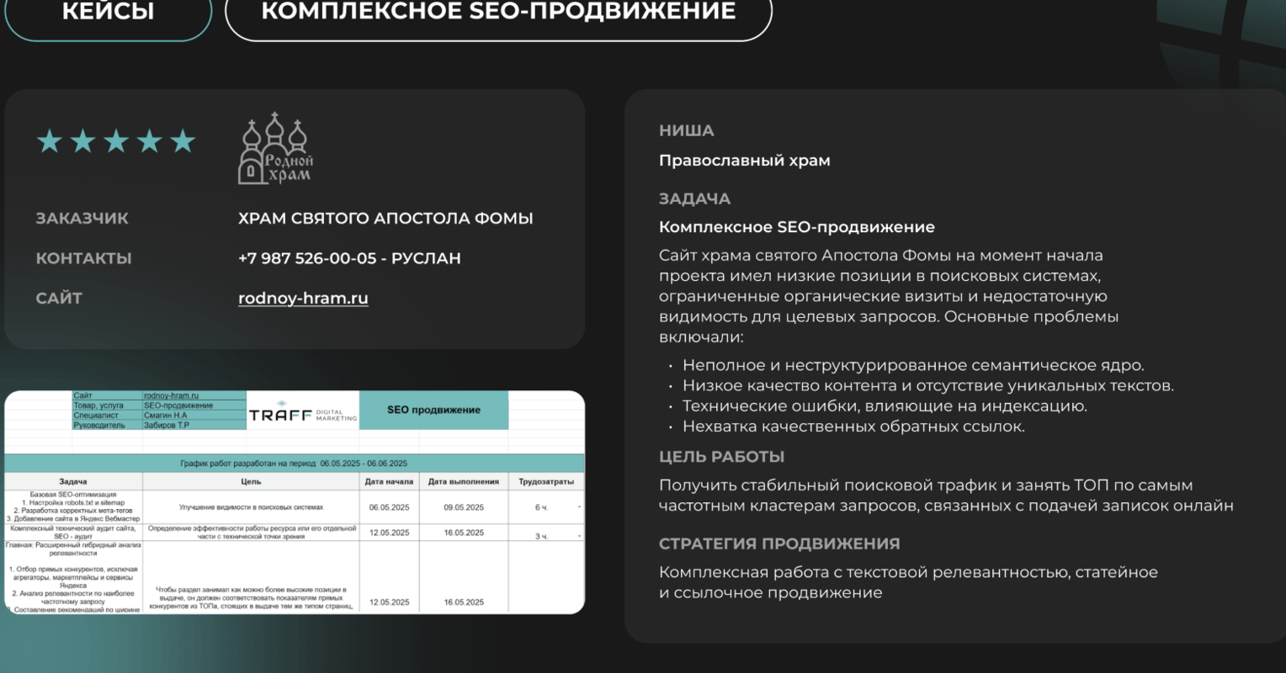This screenshot has height=673, width=1286.
Task: Click the Родной храм church logo
Action: (275, 149)
